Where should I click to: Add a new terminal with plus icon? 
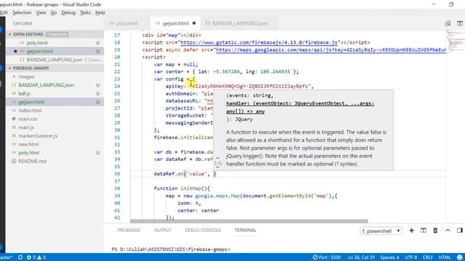pyautogui.click(x=411, y=231)
